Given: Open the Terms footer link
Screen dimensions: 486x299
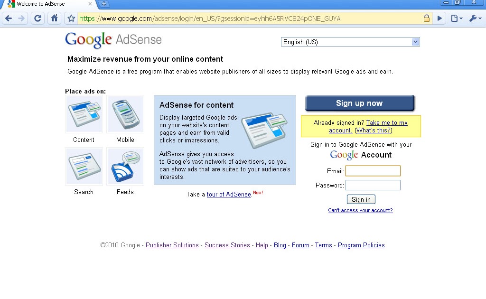Looking at the screenshot, I should tap(324, 245).
